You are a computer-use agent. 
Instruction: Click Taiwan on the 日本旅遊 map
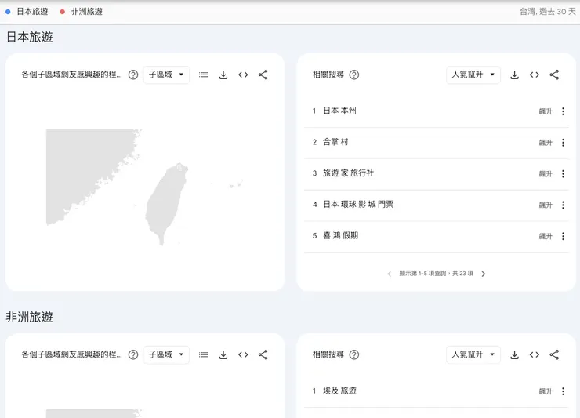(x=165, y=204)
